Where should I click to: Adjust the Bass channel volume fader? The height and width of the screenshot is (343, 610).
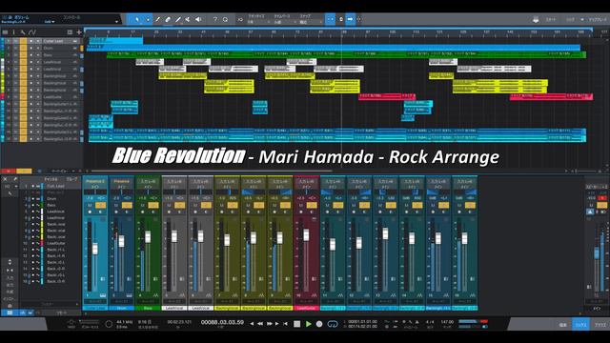coord(148,237)
